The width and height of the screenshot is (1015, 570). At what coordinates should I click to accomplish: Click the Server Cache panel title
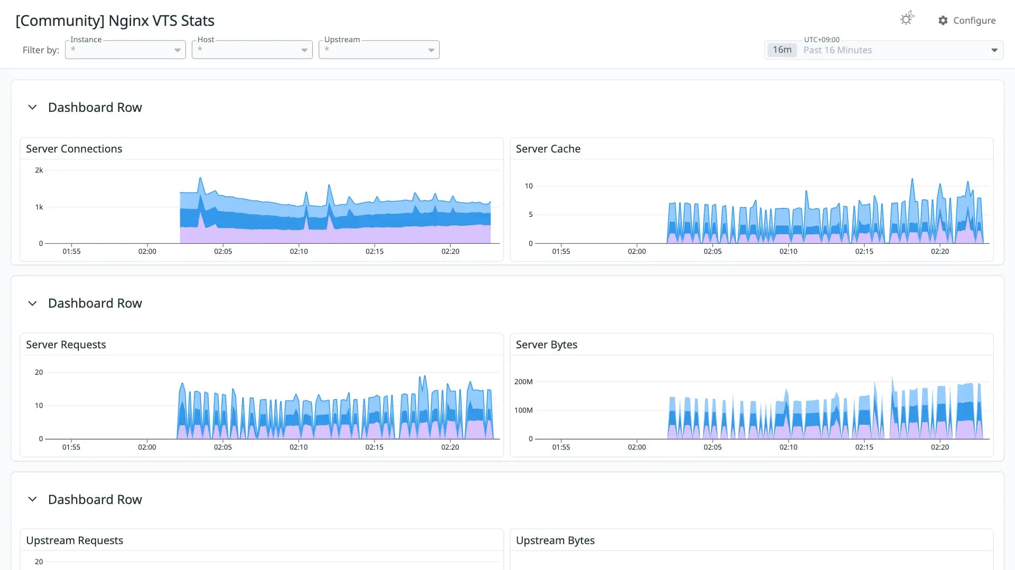pyautogui.click(x=548, y=149)
